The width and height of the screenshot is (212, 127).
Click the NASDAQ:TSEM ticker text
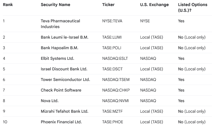click(x=116, y=80)
